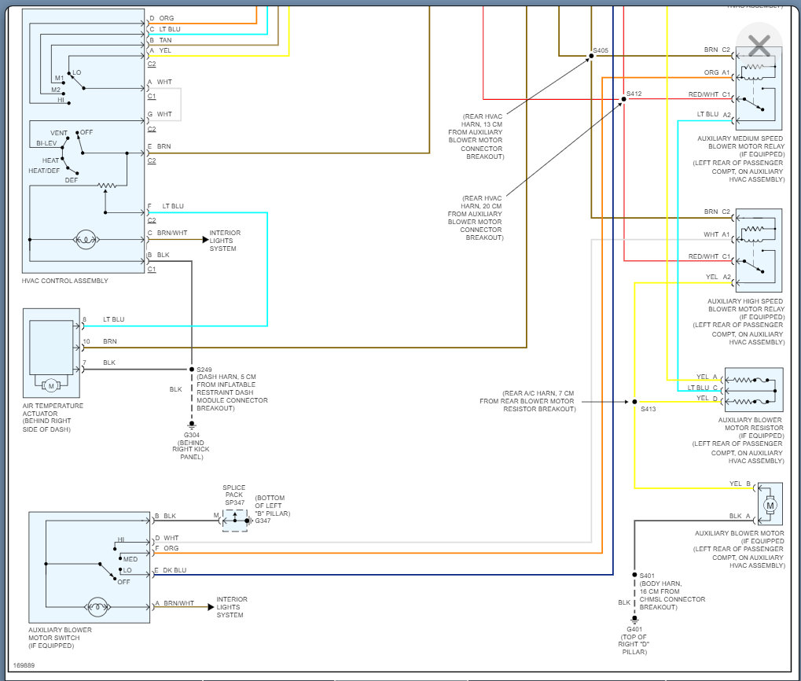Click the actuator pin 10 BRN label

pyautogui.click(x=100, y=341)
